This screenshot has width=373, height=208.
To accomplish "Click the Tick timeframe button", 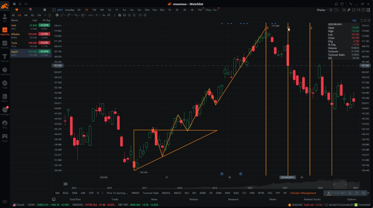I will click(200, 10).
